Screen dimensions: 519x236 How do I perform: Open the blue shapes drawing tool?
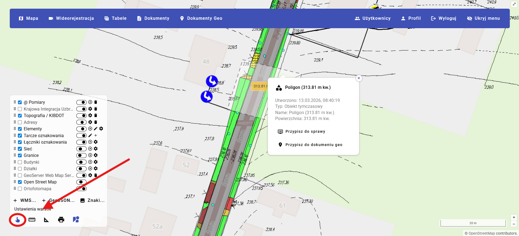click(76, 219)
